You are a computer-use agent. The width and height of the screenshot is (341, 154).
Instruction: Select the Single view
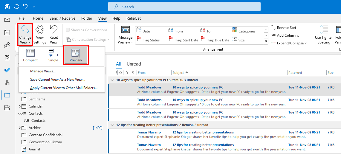point(53,56)
